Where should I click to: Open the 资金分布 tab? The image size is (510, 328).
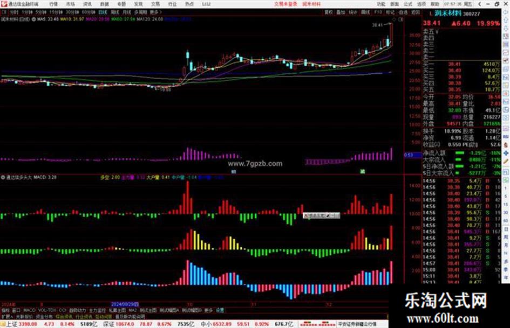pyautogui.click(x=44, y=316)
